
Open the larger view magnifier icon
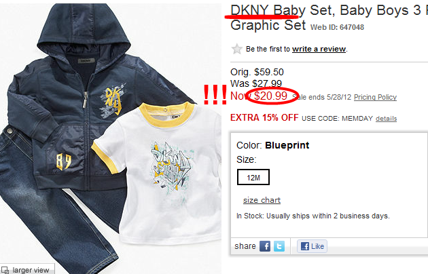coord(5,270)
